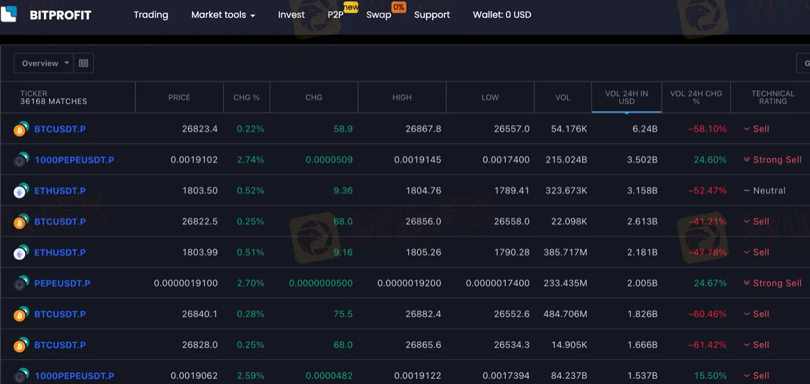Viewport: 810px width, 384px height.
Task: Sort the table by the PRICE column header
Action: 179,97
